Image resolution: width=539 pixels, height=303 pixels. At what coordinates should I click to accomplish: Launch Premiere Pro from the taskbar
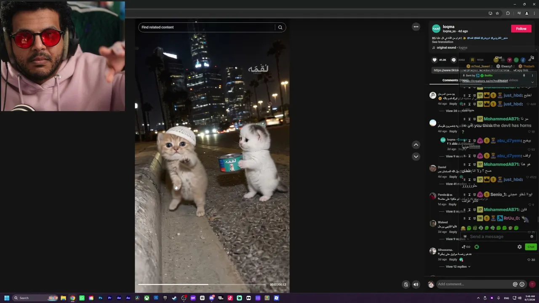point(109,298)
